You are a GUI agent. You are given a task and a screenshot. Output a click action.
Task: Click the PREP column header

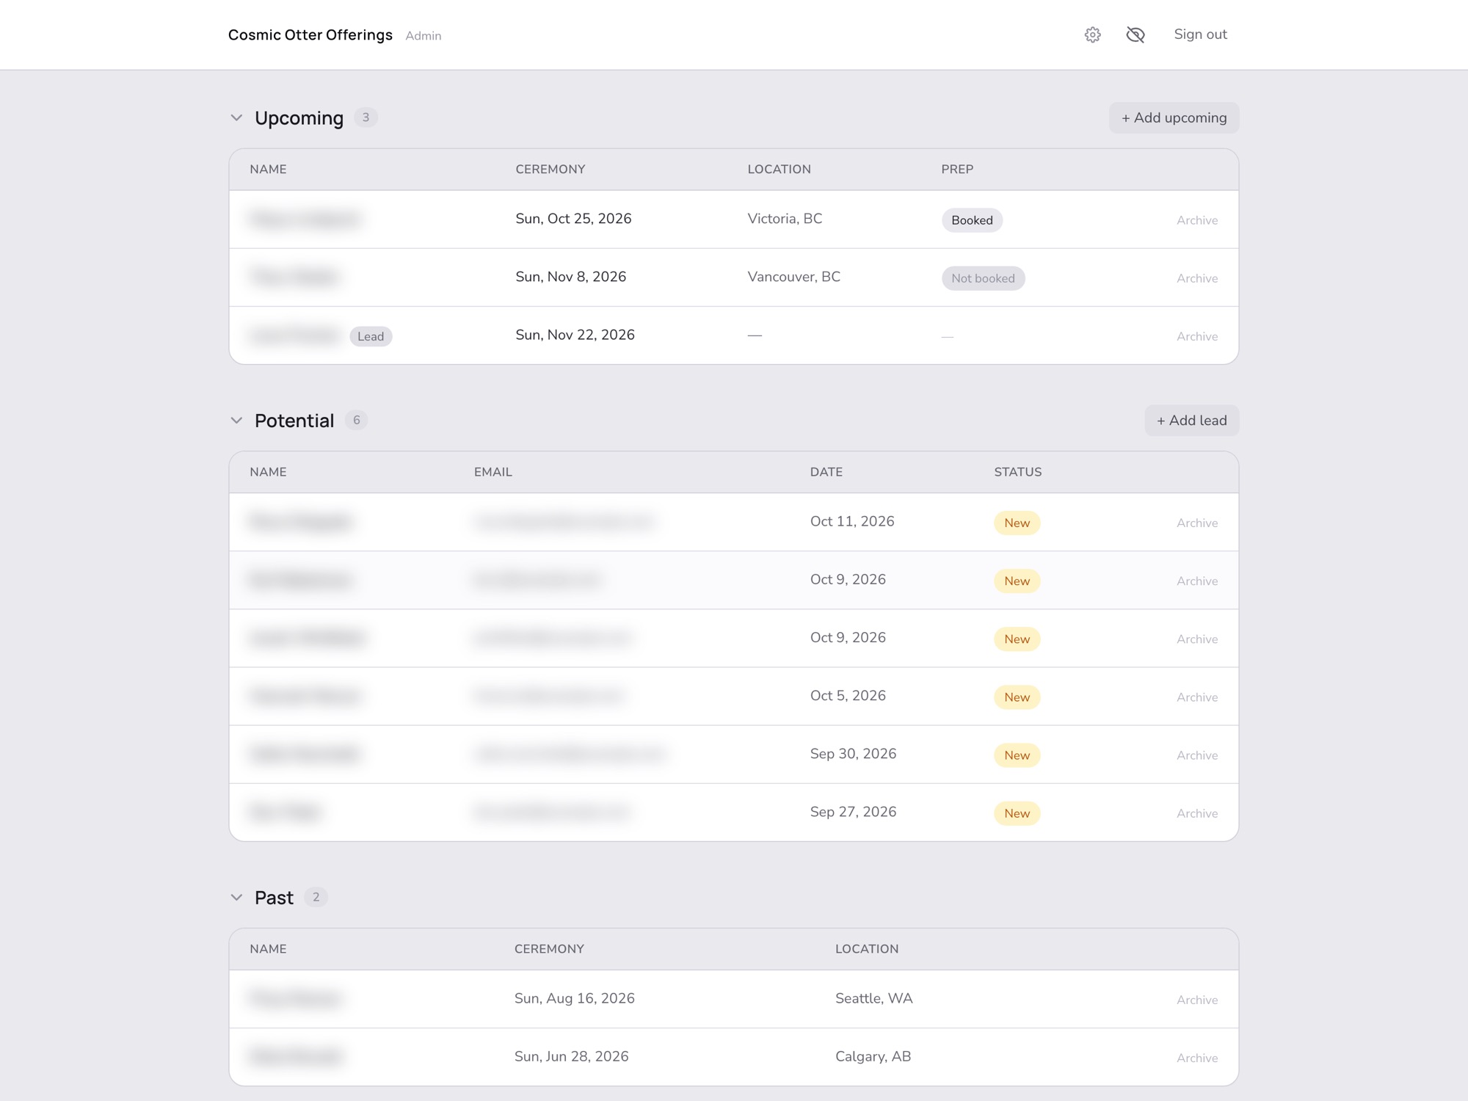957,170
